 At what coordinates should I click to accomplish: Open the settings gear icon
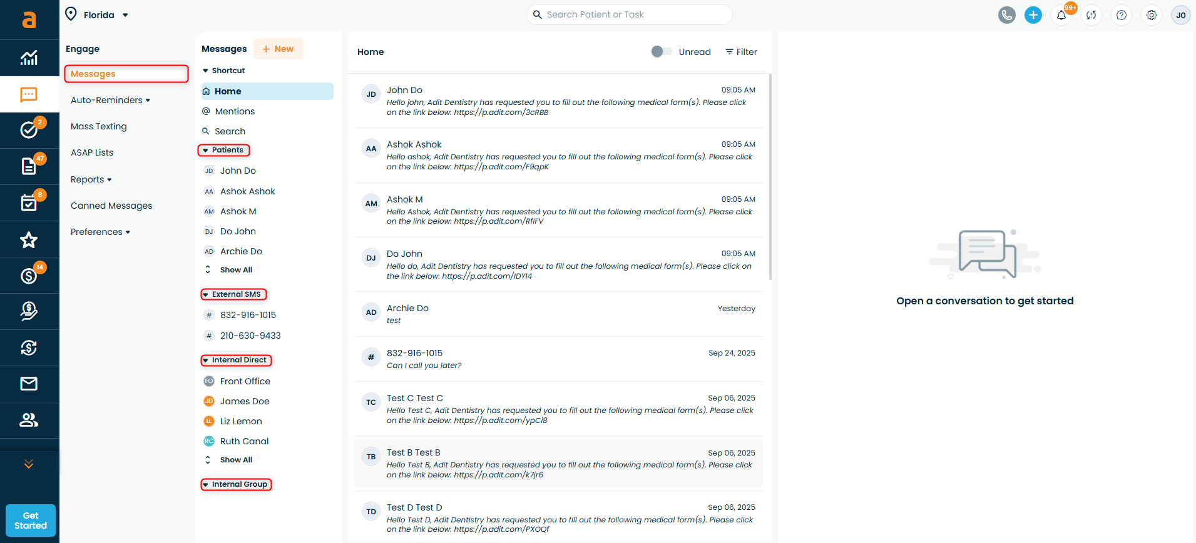point(1151,15)
